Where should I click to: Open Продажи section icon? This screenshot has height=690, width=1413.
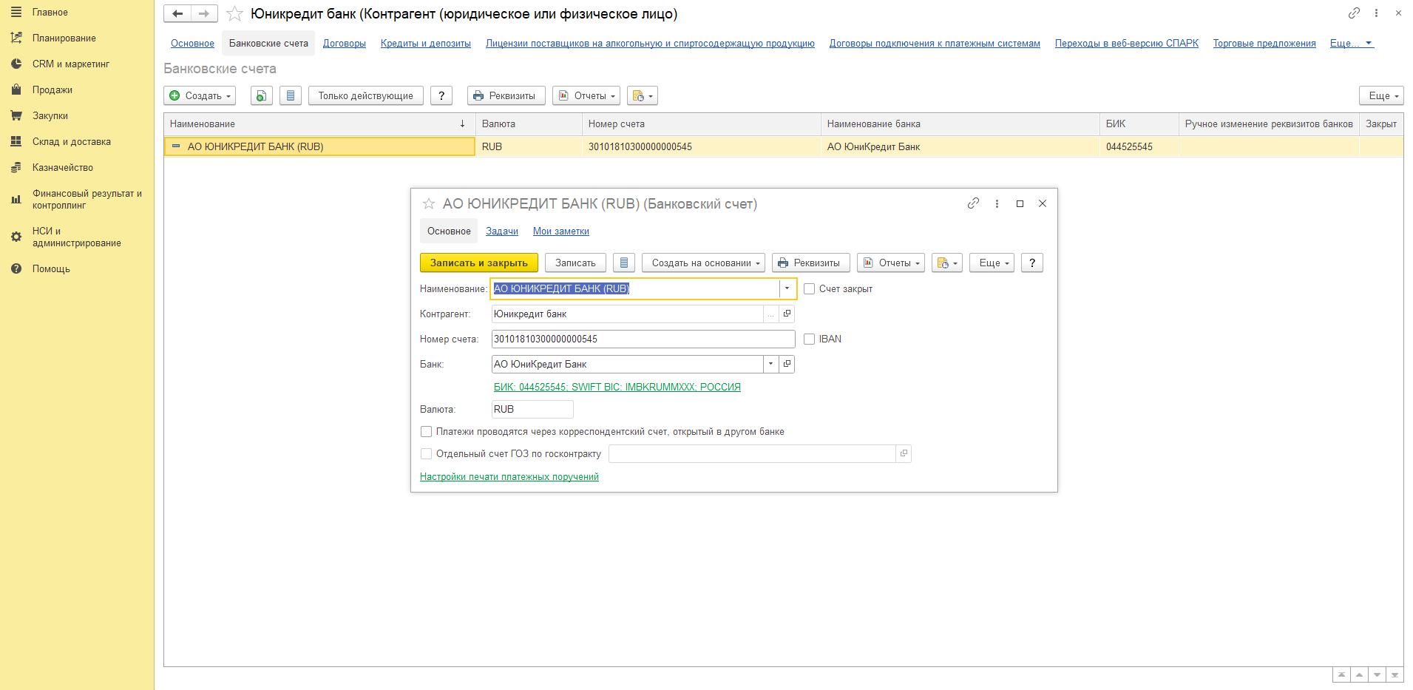click(16, 90)
